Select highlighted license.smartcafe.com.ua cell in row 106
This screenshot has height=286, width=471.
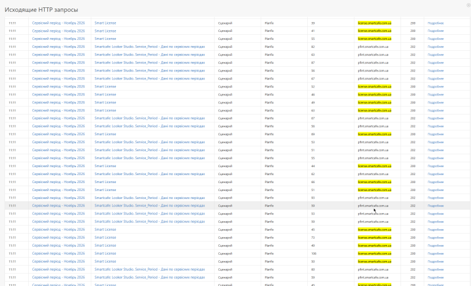374,254
